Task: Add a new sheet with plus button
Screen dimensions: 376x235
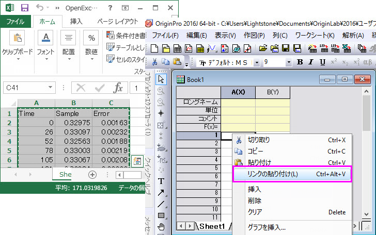Action: (x=92, y=175)
